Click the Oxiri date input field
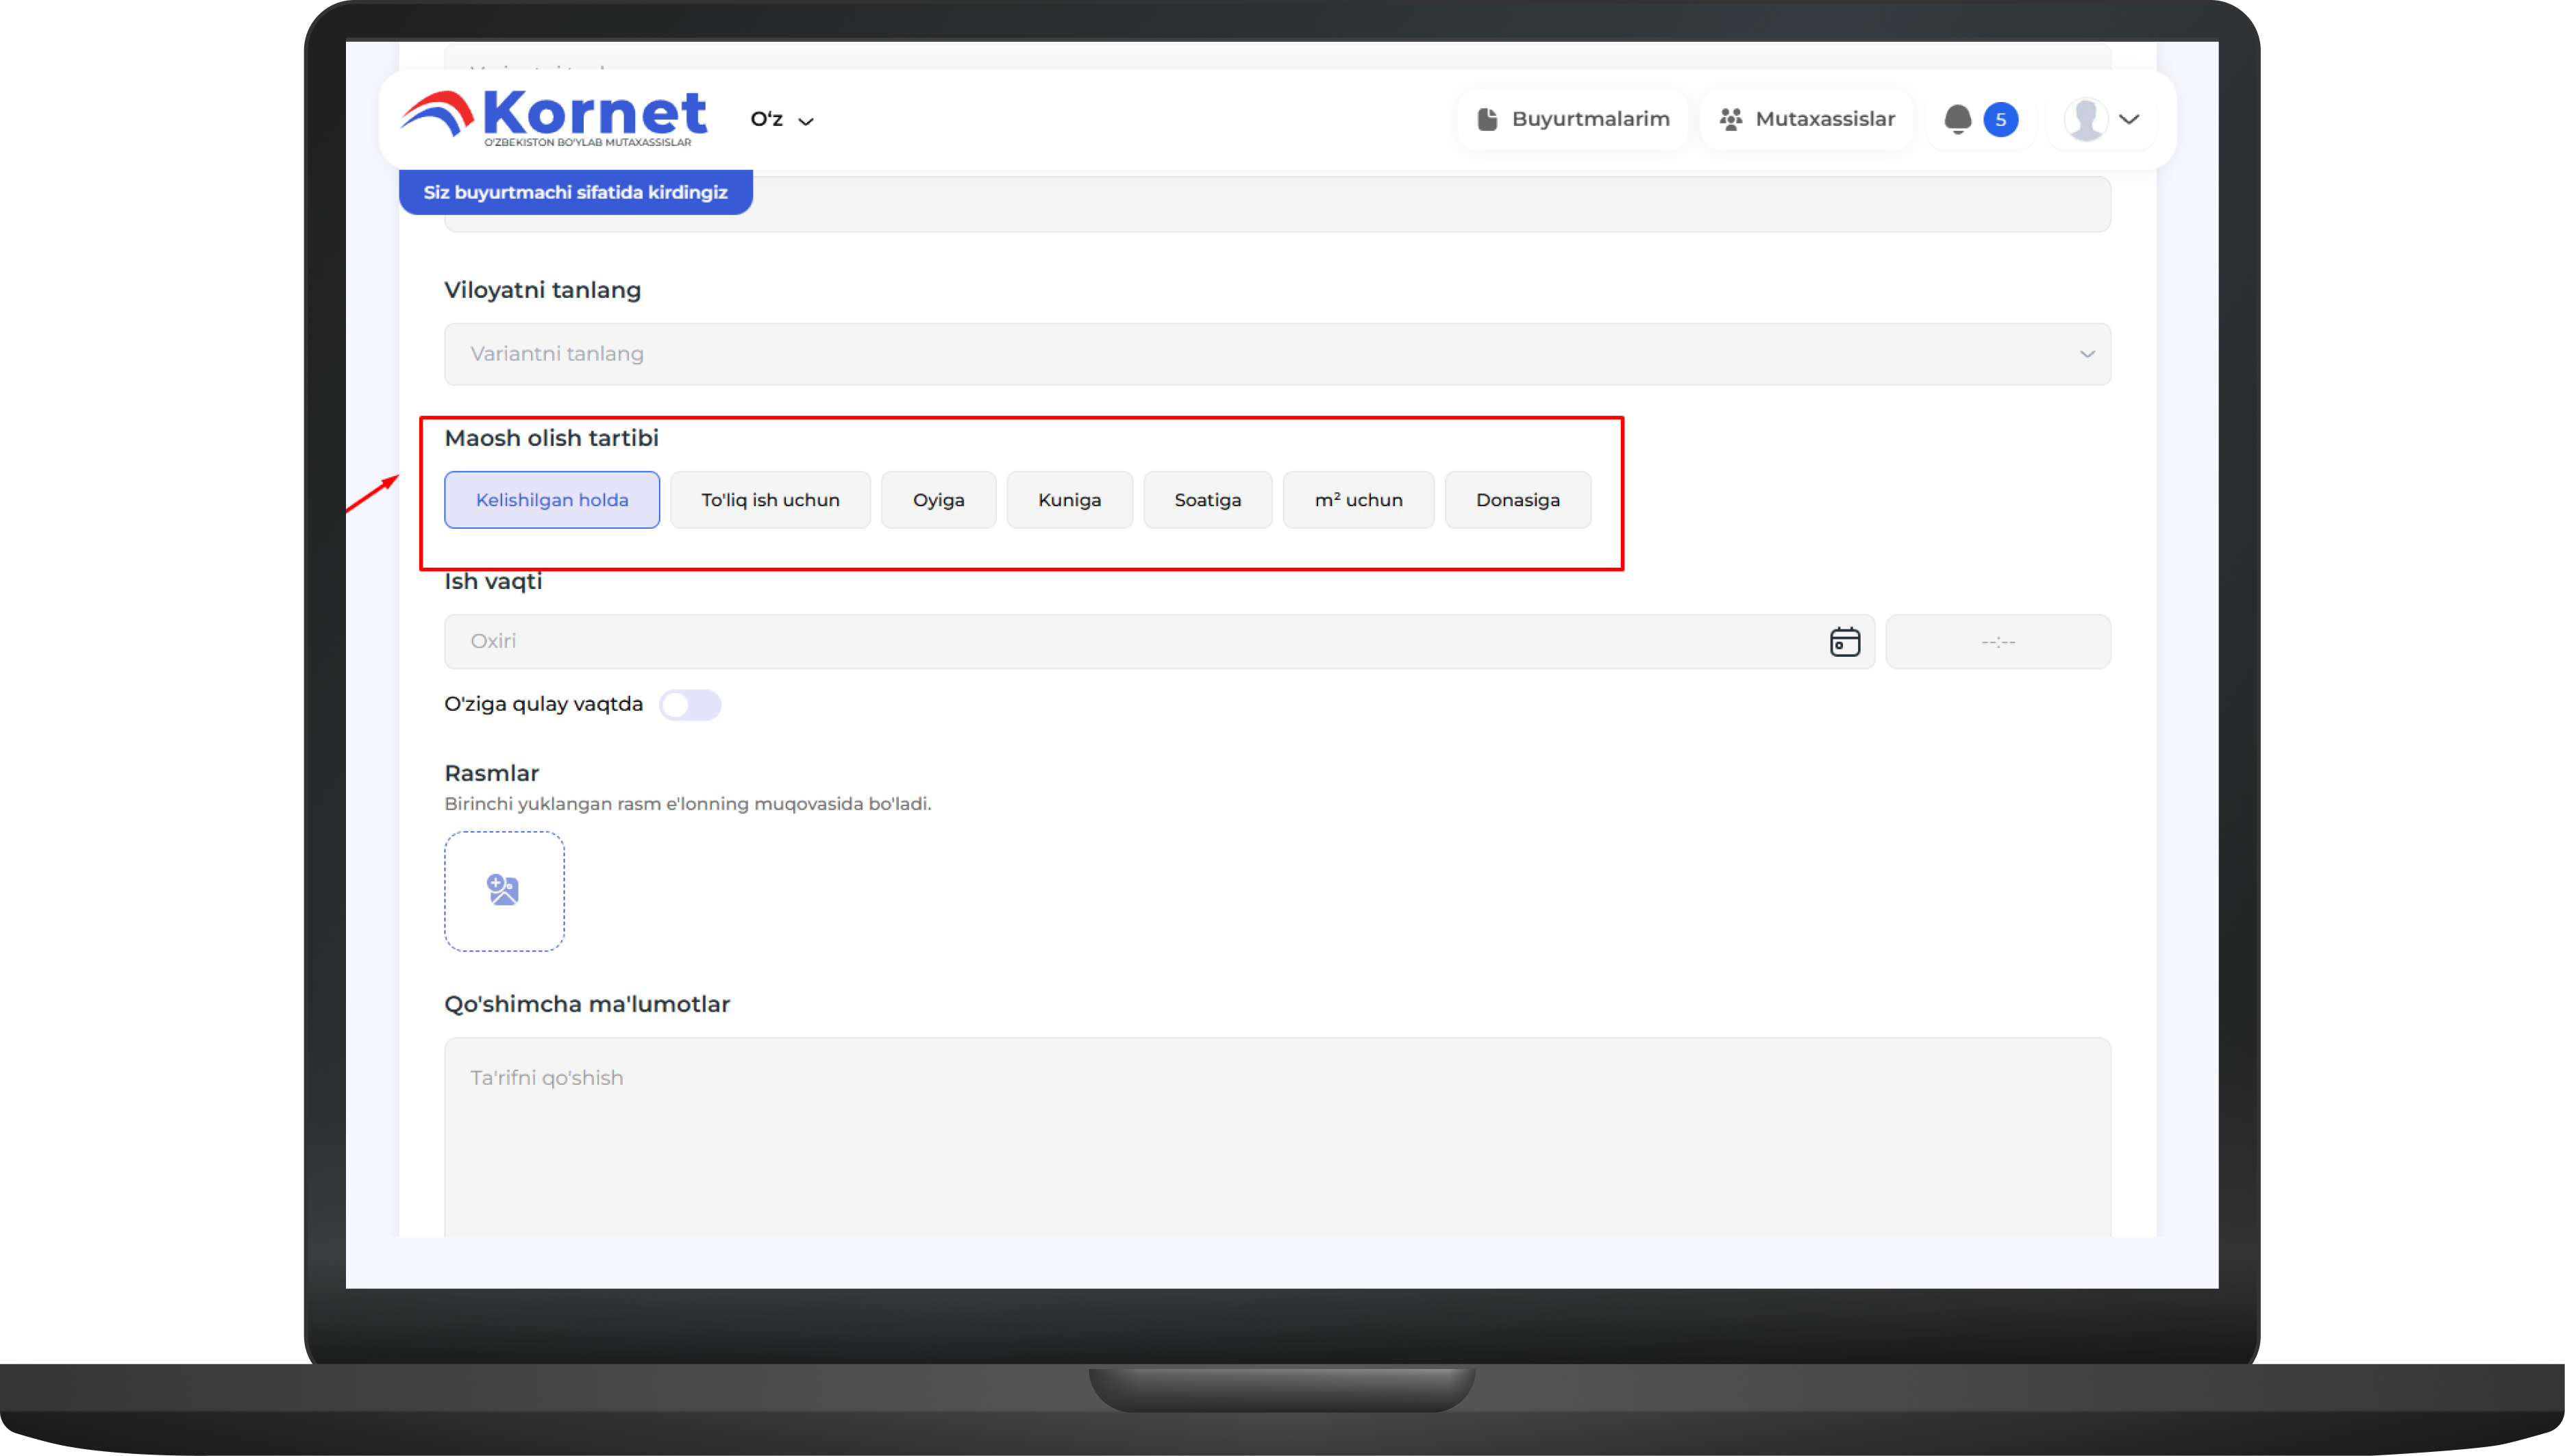The image size is (2565, 1456). [x=1130, y=641]
